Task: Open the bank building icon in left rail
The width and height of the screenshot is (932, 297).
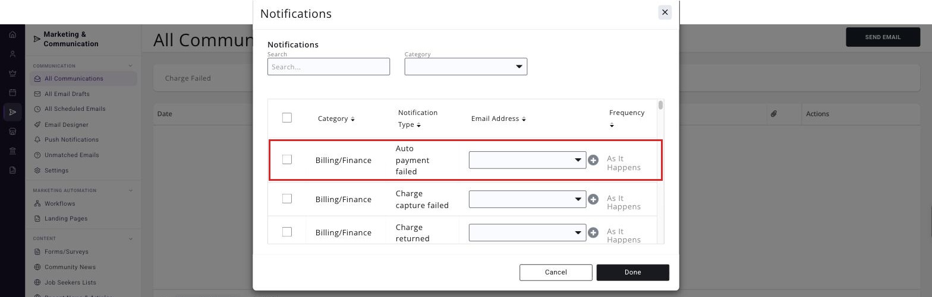Action: coord(12,151)
